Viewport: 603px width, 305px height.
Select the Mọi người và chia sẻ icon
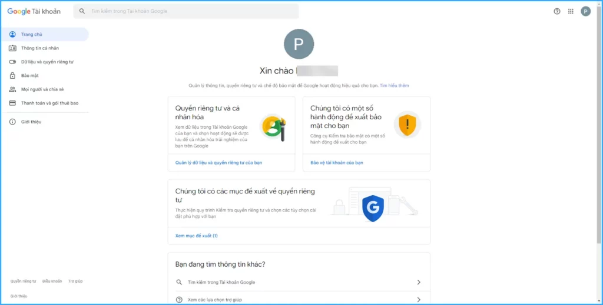(x=13, y=89)
